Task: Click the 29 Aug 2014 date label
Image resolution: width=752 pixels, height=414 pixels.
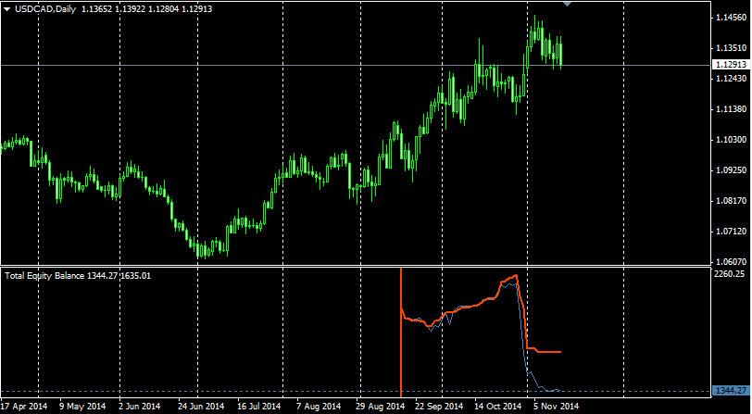Action: coord(380,407)
